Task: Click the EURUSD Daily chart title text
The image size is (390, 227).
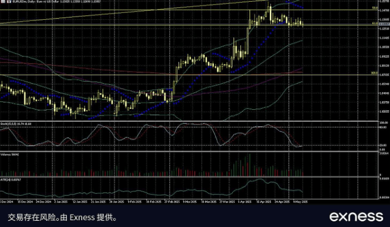Action: [x=56, y=1]
